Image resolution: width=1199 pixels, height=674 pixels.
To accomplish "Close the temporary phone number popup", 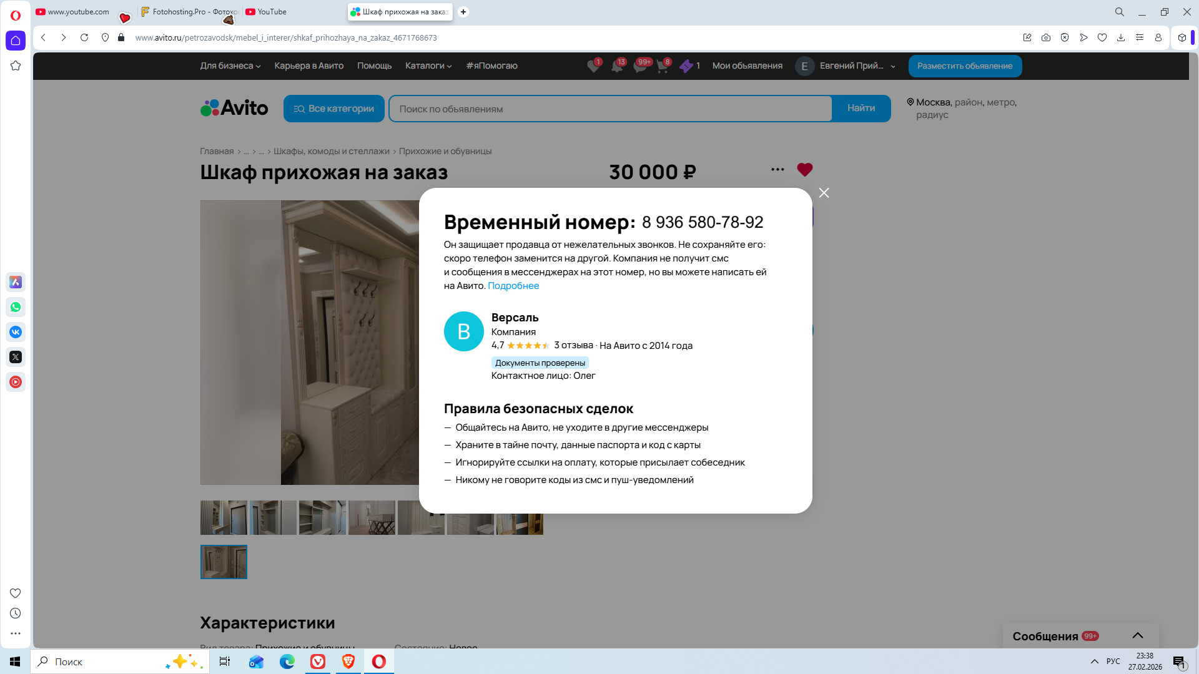I will [824, 193].
